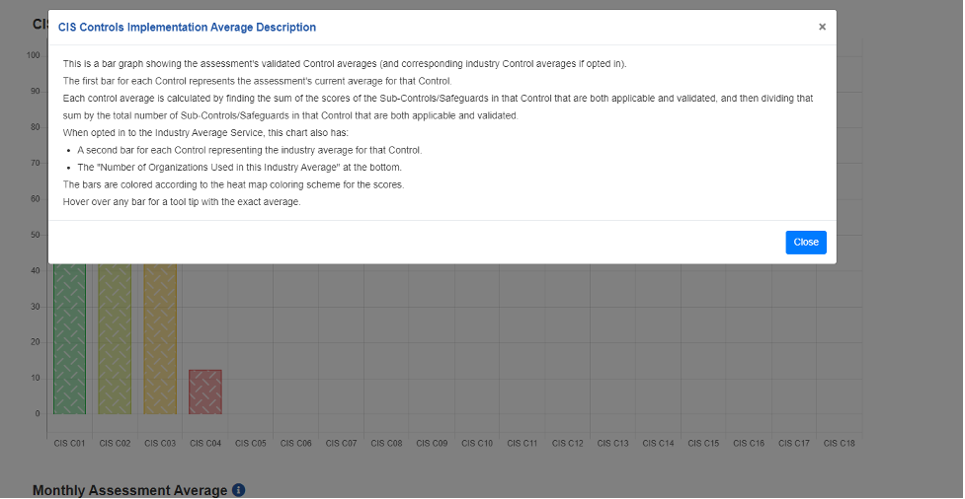Viewport: 965px width, 499px height.
Task: Click the CIS C16 axis label
Action: pos(749,444)
